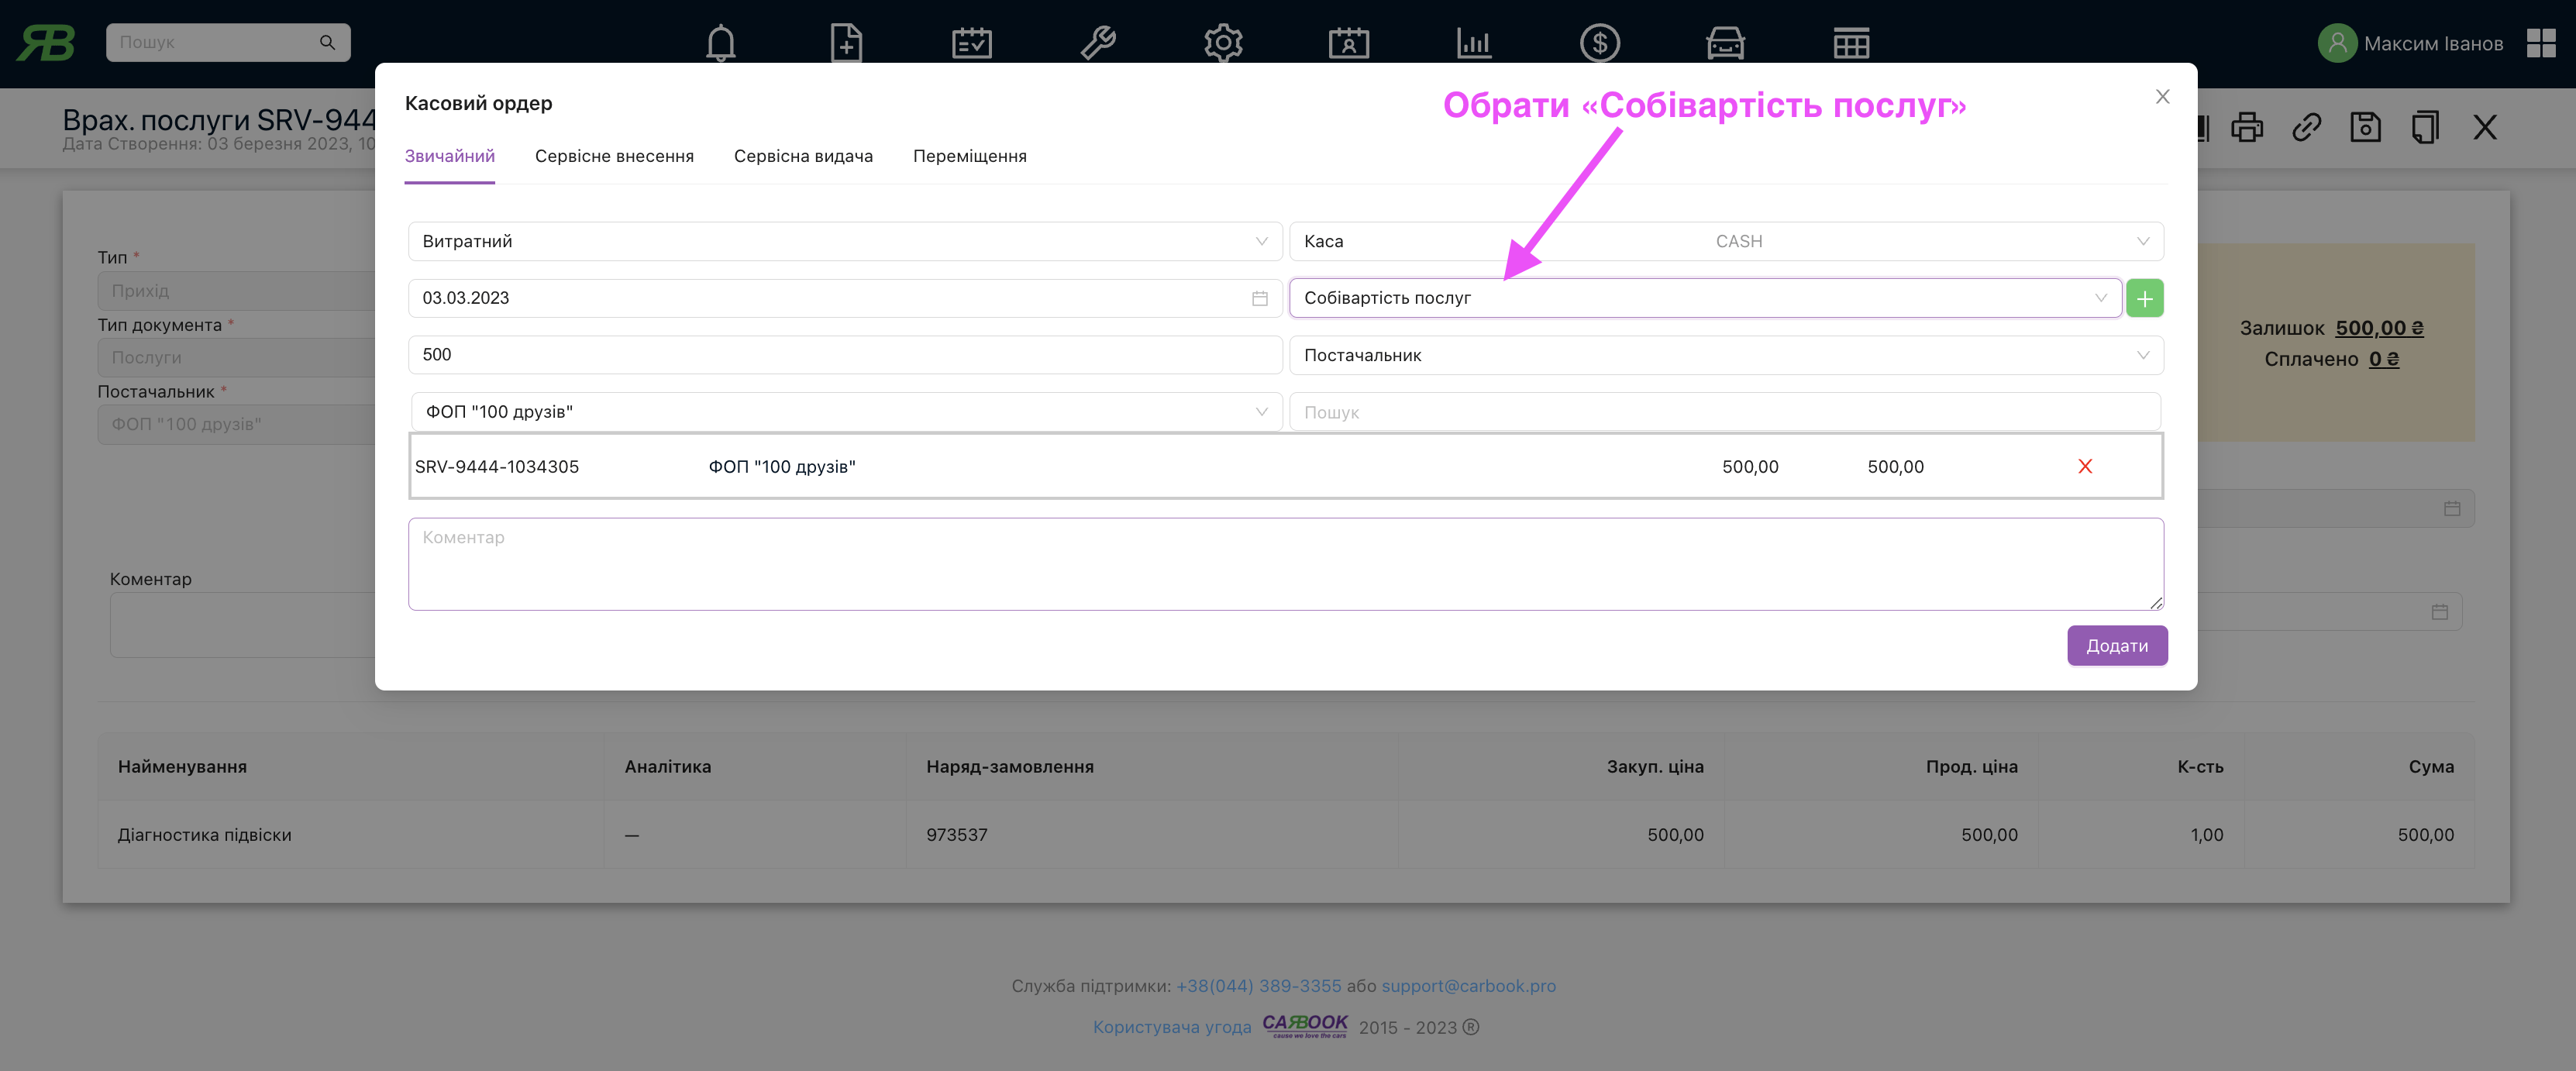Switch to the Переміщення tab

(969, 156)
